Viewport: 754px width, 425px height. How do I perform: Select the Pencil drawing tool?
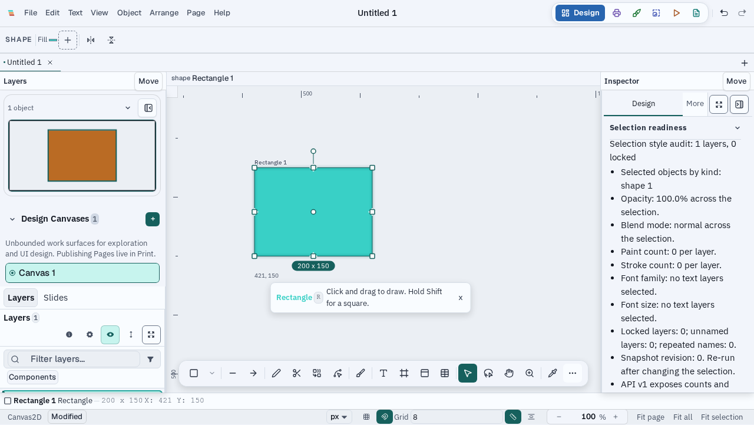[276, 373]
